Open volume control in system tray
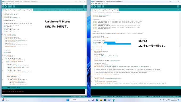 tap(169, 100)
